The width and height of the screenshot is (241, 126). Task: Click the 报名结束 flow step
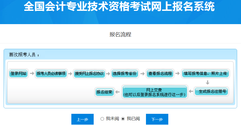click(x=104, y=92)
